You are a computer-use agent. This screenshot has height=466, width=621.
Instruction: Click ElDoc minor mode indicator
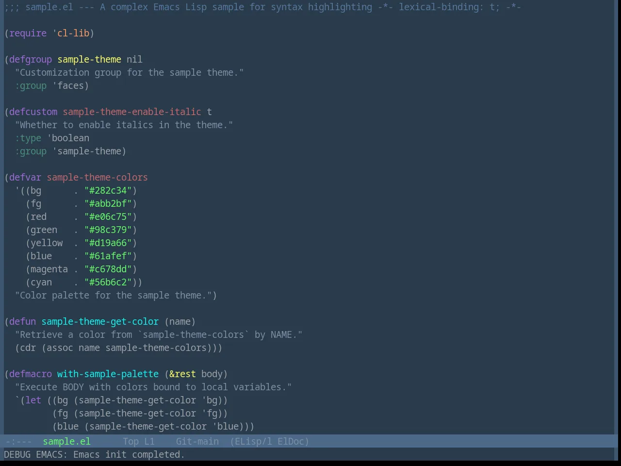(x=291, y=441)
